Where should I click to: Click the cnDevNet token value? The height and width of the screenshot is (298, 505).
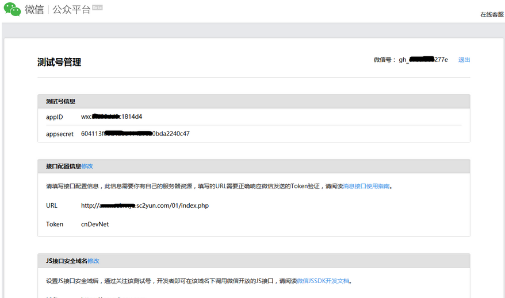pyautogui.click(x=95, y=225)
